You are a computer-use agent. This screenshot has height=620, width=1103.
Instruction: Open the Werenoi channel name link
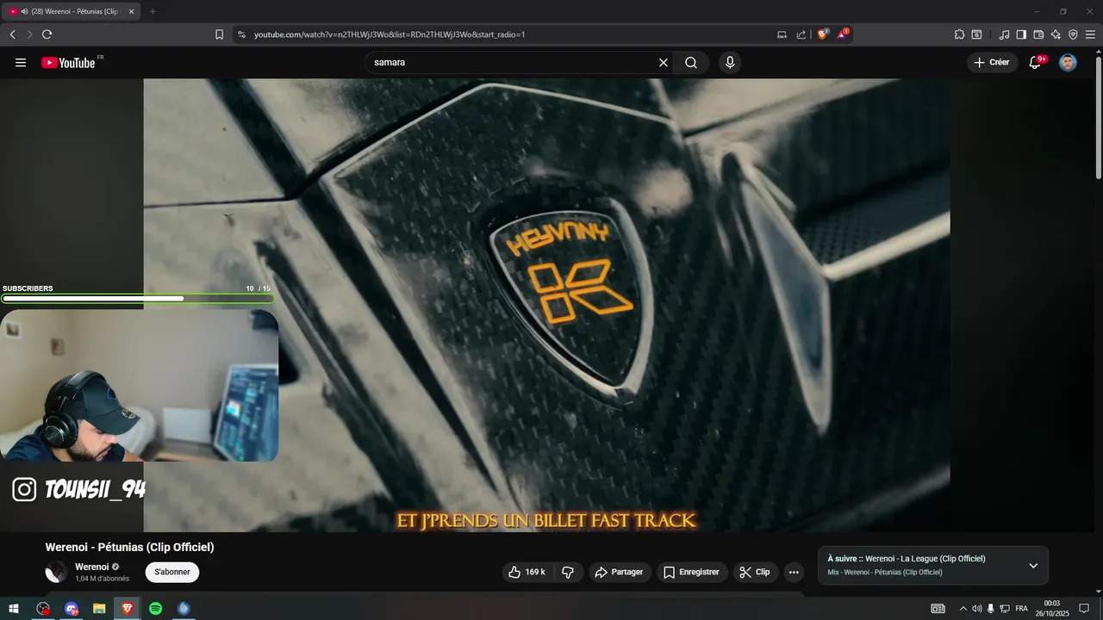point(92,567)
